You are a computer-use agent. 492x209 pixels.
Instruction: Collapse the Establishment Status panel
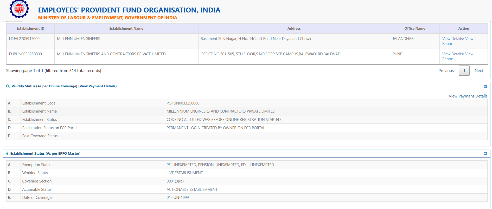[485, 154]
